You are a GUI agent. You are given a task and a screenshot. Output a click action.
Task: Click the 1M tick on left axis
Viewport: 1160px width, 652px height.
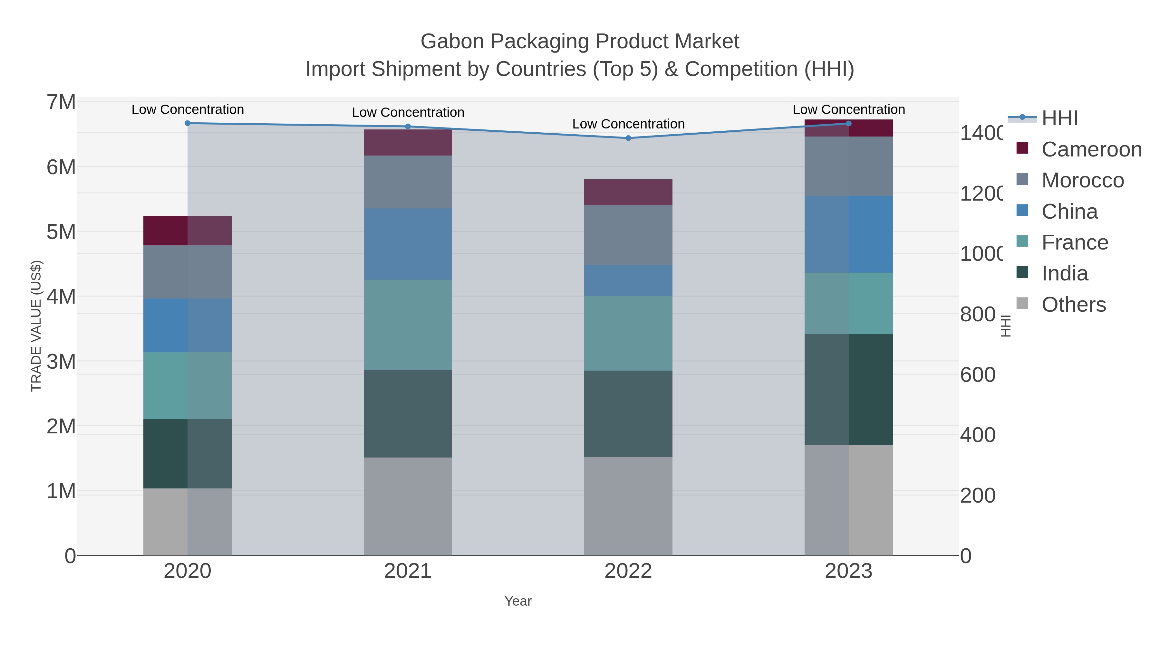coord(61,491)
